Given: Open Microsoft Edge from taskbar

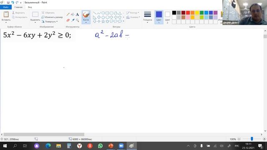Looking at the screenshot, I should point(48,146).
